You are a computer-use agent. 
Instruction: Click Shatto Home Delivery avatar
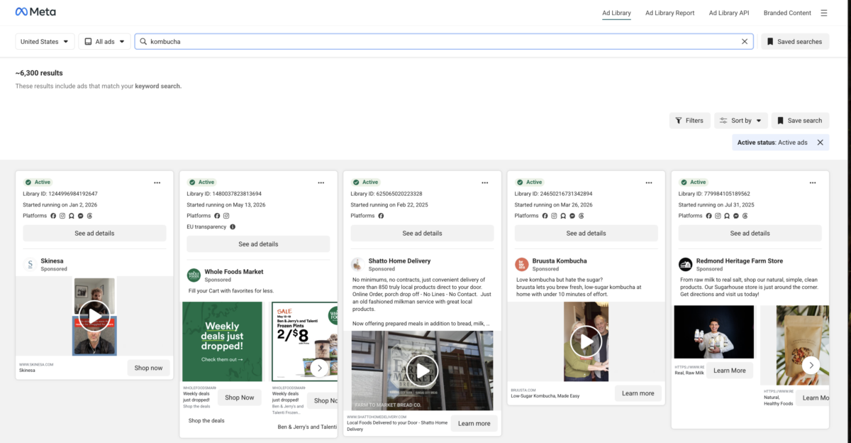click(357, 265)
